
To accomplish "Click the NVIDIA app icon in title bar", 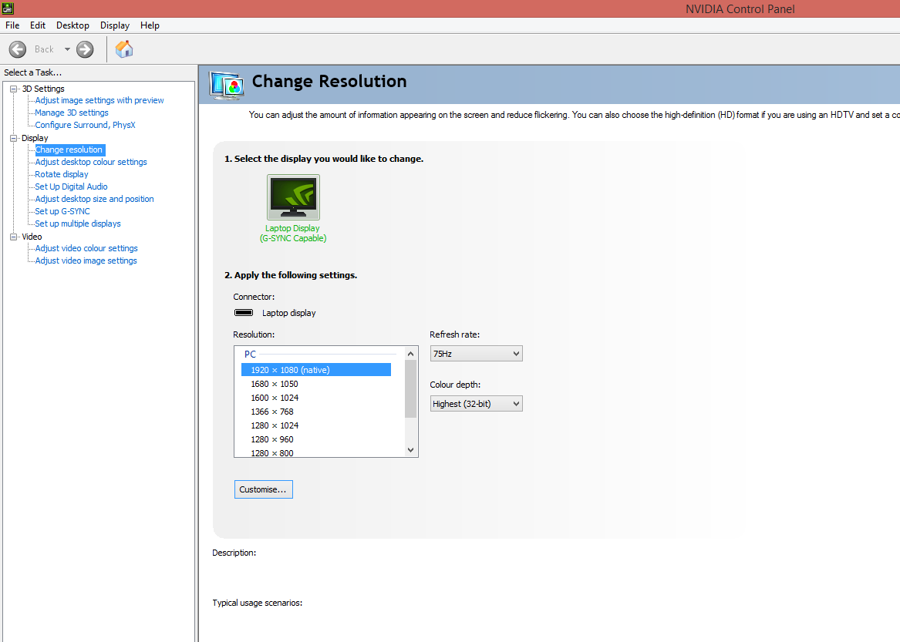I will (8, 8).
